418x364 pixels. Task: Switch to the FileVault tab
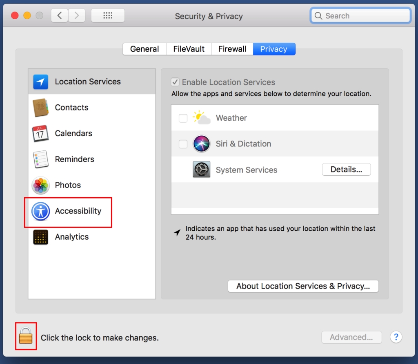click(x=189, y=49)
